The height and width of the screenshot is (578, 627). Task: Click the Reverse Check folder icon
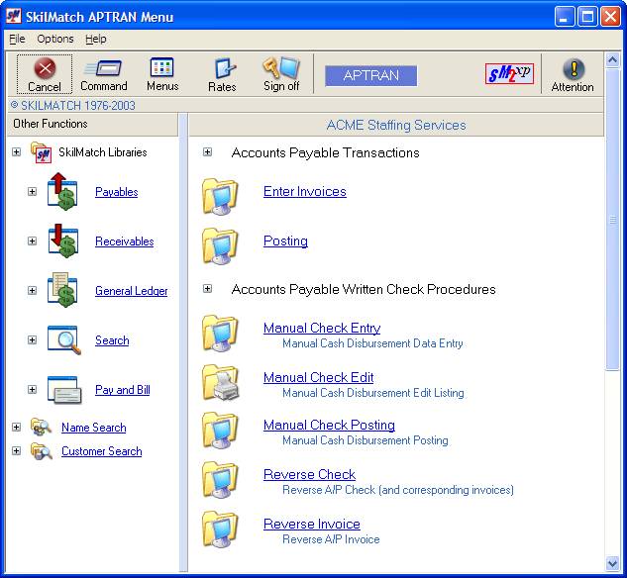pyautogui.click(x=220, y=480)
